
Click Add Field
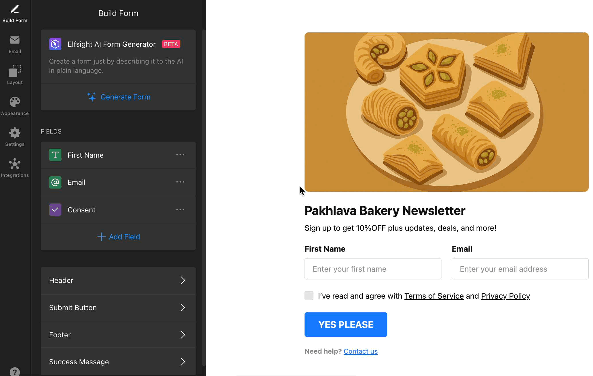pyautogui.click(x=118, y=237)
